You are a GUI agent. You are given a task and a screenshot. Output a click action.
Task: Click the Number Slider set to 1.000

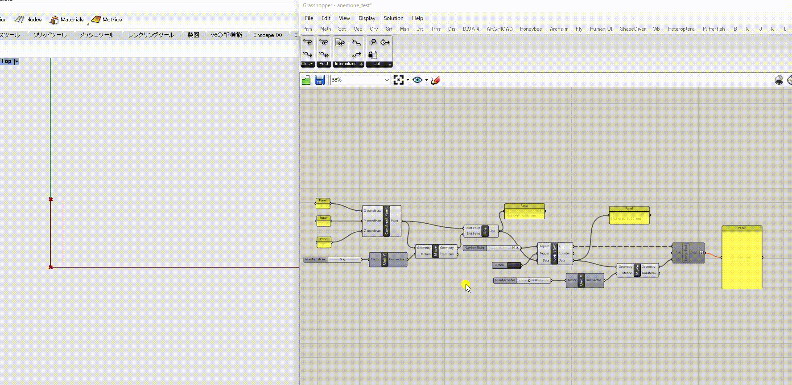point(522,280)
